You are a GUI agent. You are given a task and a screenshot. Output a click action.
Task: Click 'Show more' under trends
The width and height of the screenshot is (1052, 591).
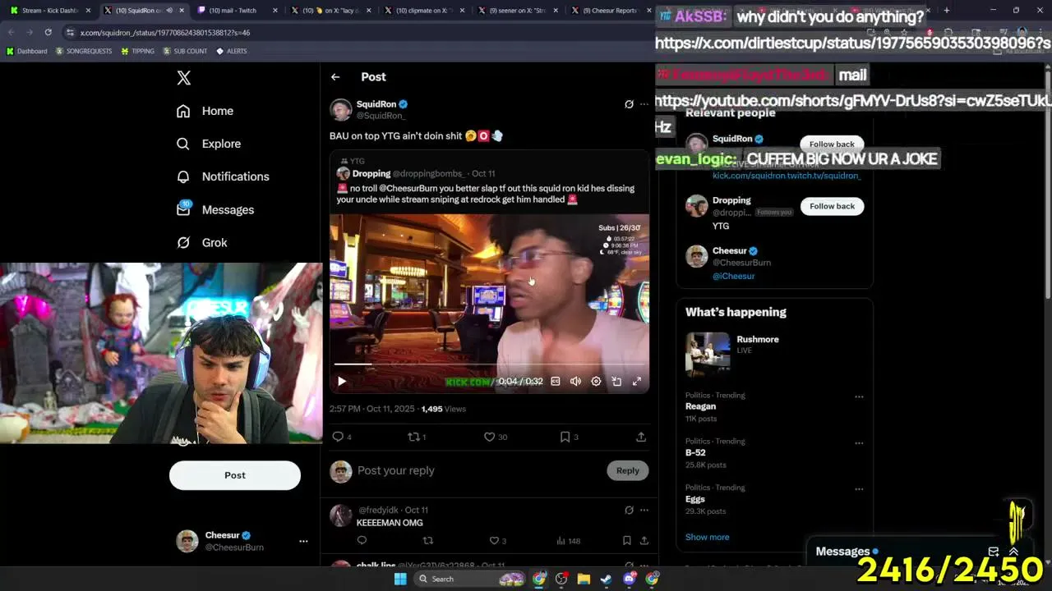click(x=707, y=537)
